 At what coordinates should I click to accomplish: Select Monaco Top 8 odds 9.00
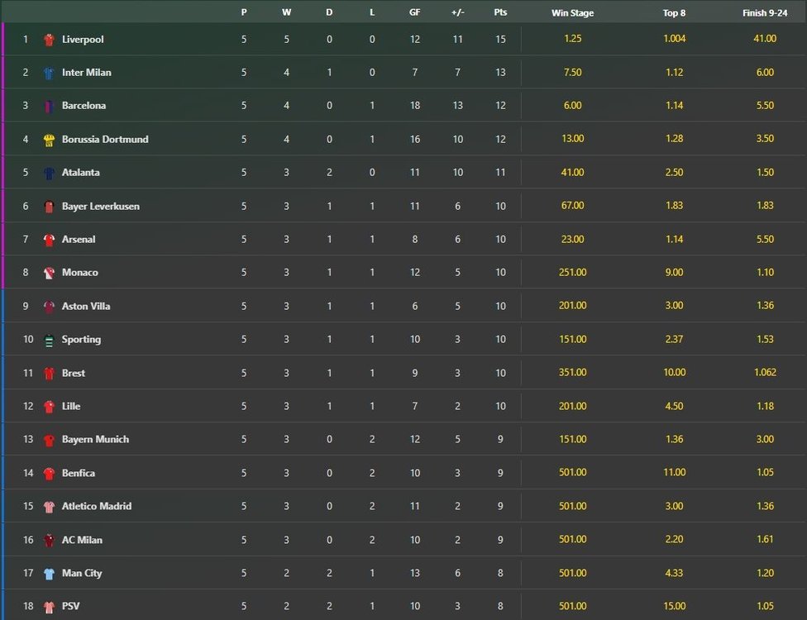(x=674, y=273)
